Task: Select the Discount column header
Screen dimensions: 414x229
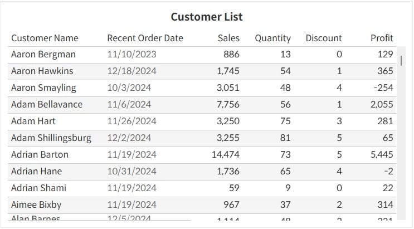Action: coord(324,38)
